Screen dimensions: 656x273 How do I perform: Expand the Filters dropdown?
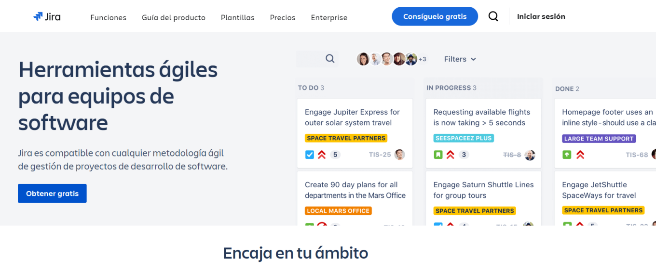click(x=460, y=59)
